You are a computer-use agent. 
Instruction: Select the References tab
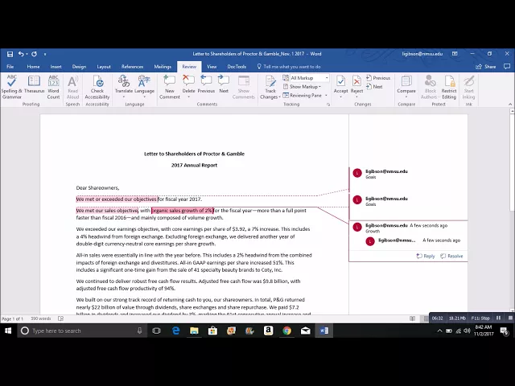click(132, 67)
